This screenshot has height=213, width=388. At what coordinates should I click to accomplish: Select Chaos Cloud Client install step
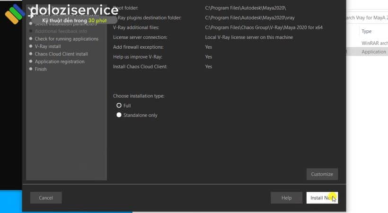click(x=61, y=54)
